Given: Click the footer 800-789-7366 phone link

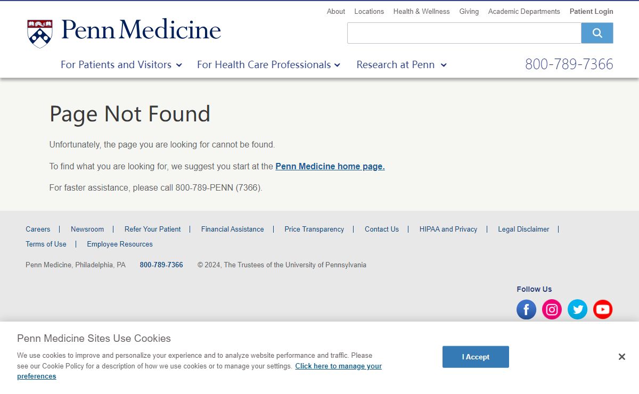Looking at the screenshot, I should tap(161, 265).
